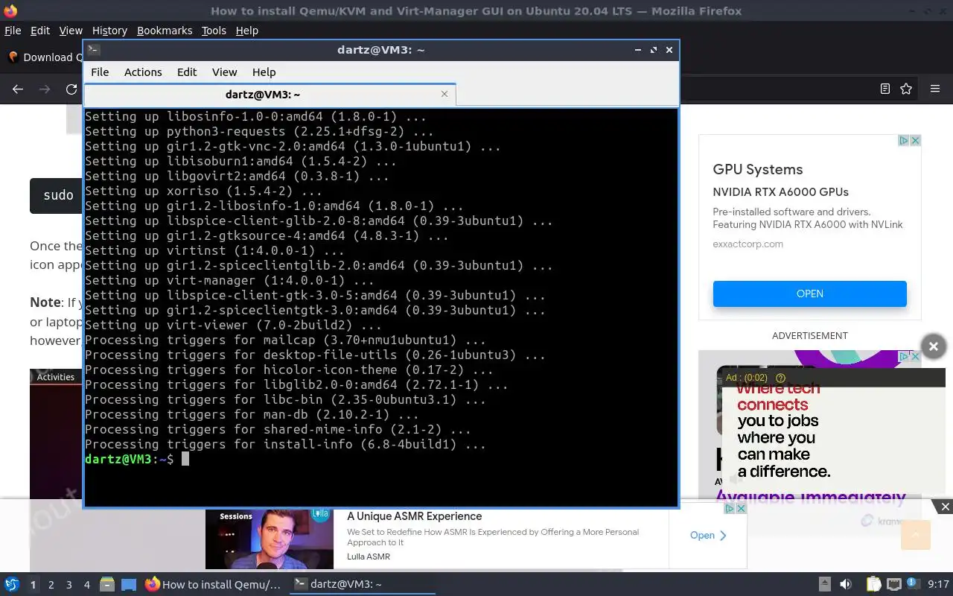The width and height of the screenshot is (953, 596).
Task: Close the GPU Systems ad with X
Action: click(915, 140)
